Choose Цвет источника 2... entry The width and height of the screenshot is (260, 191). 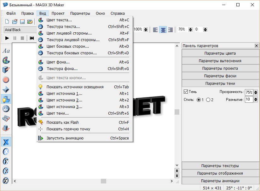coord(84,100)
